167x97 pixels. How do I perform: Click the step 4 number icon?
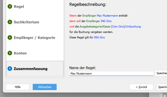[10, 37]
